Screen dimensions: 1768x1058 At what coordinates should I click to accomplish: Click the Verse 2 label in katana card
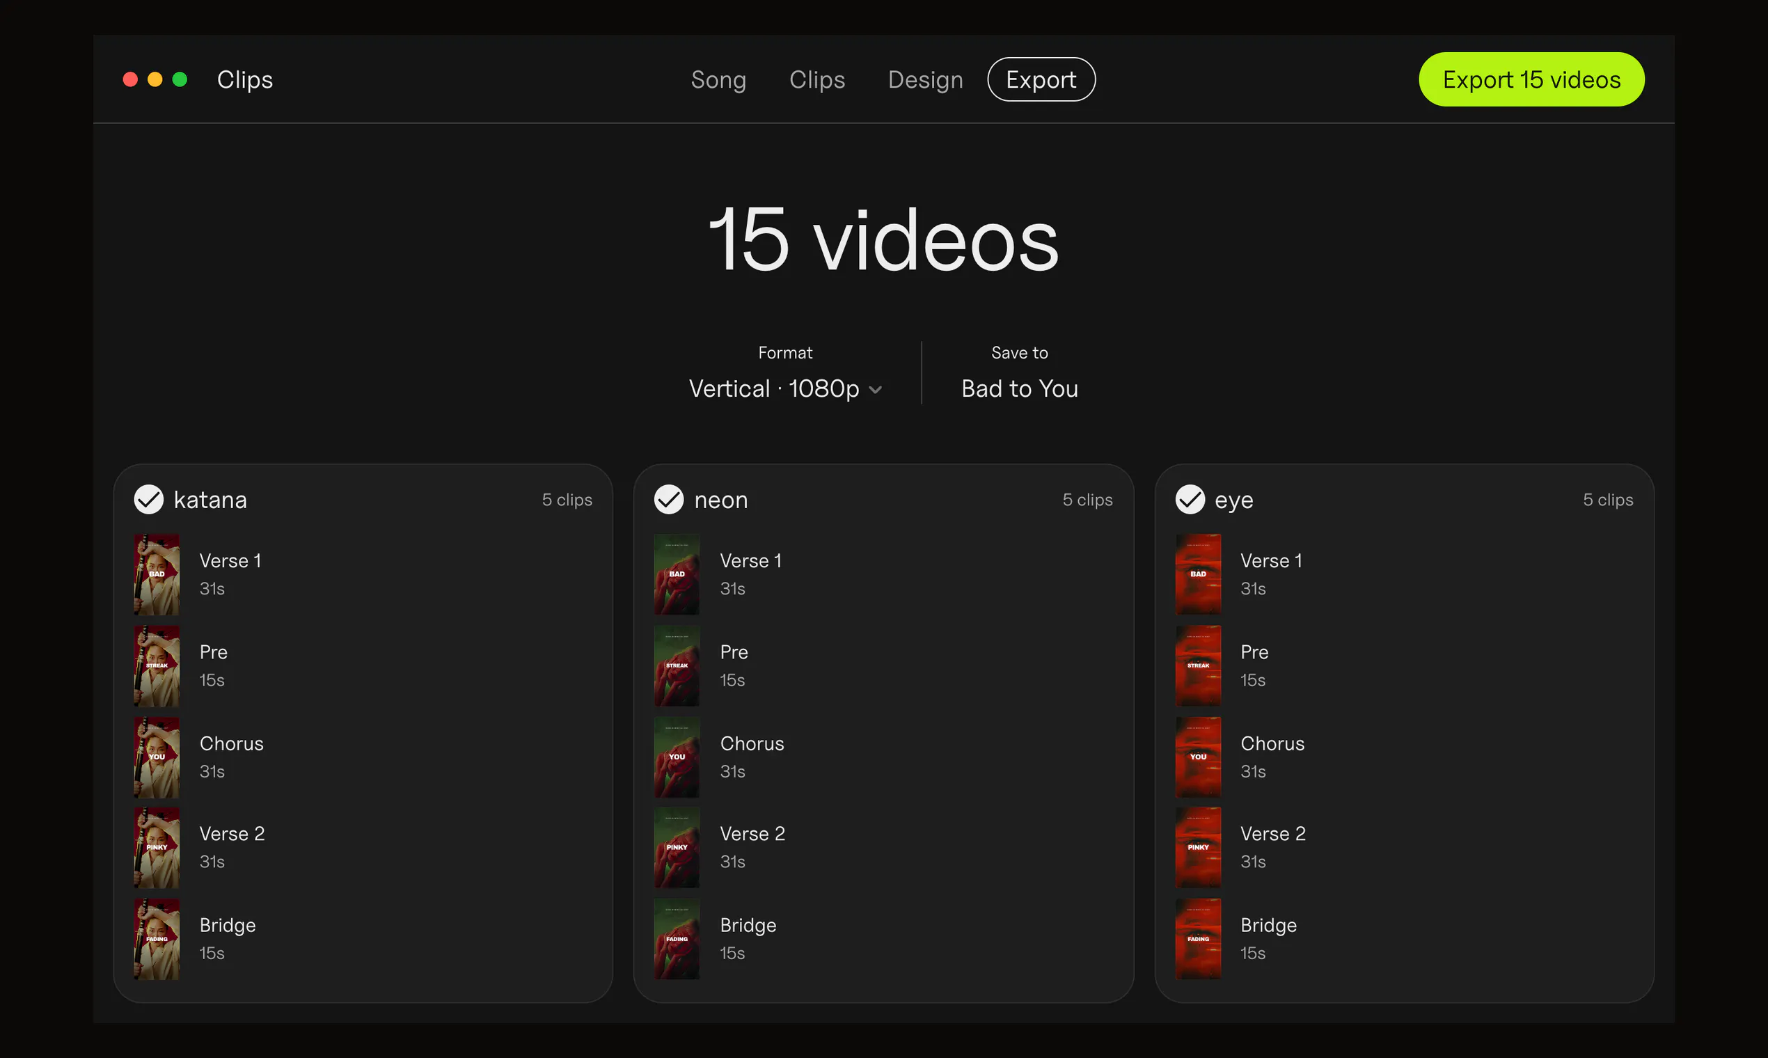coord(232,833)
